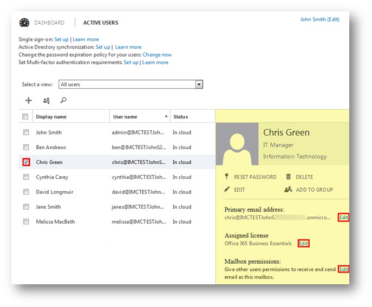Click Chris Green's profile picture placeholder
372x307 pixels.
pos(237,144)
